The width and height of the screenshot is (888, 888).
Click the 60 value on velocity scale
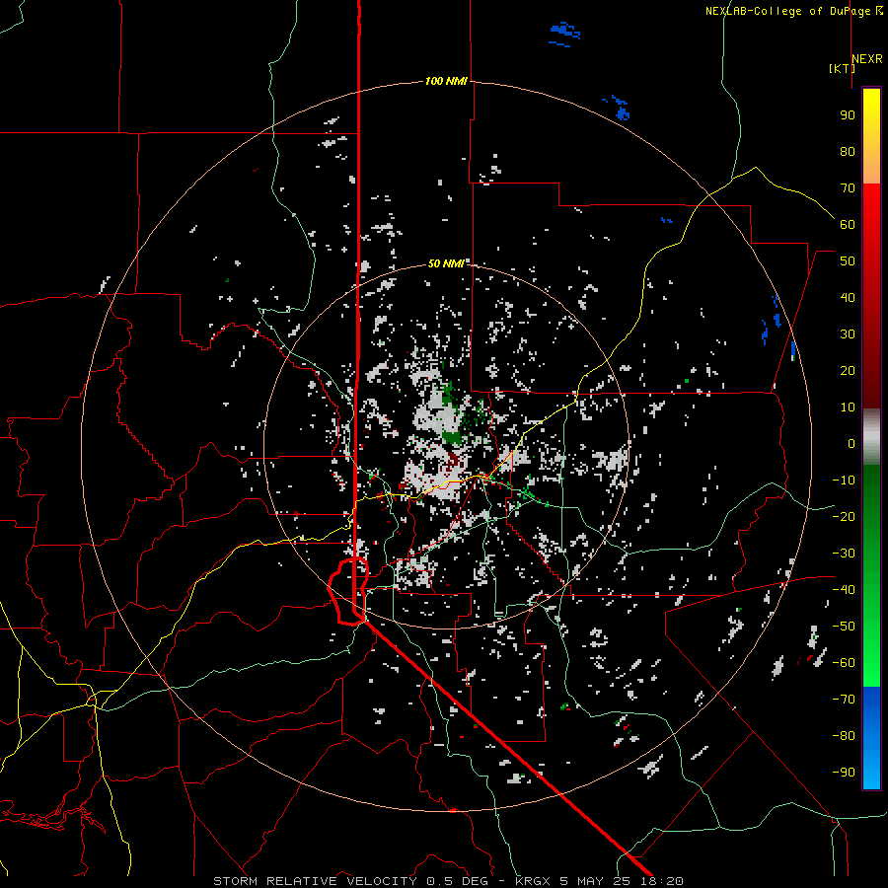pyautogui.click(x=848, y=224)
